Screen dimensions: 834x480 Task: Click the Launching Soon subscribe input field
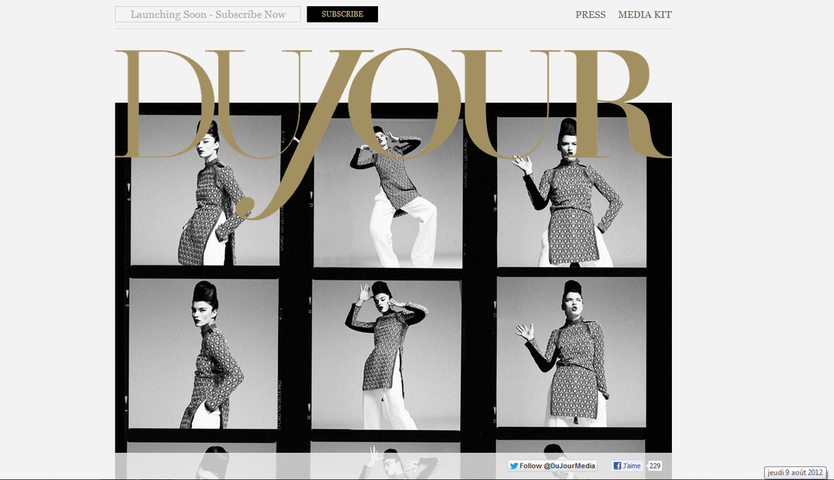[207, 14]
